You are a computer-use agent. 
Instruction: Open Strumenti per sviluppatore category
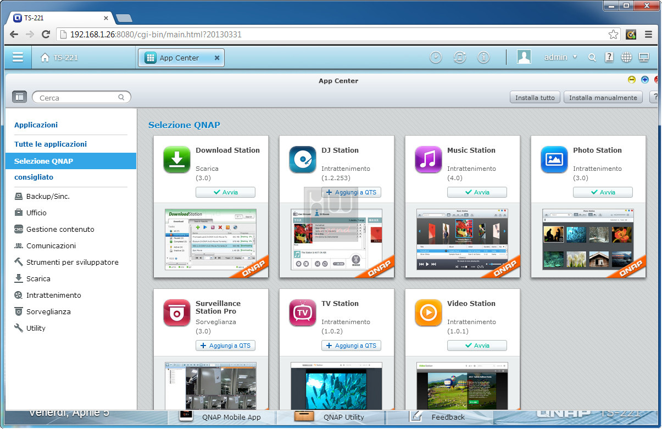pos(66,262)
